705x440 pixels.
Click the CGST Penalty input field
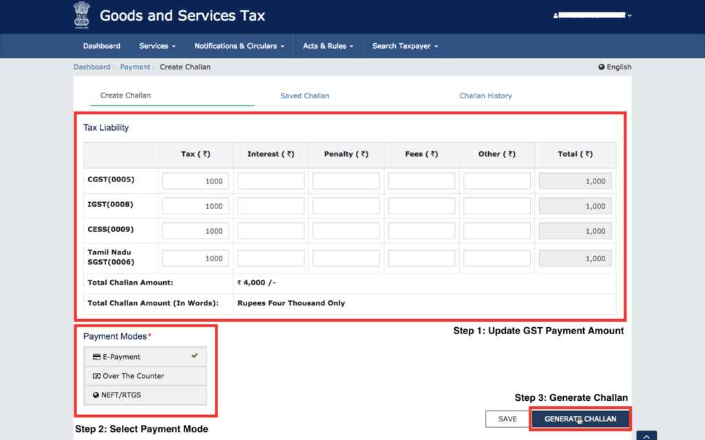pyautogui.click(x=346, y=181)
